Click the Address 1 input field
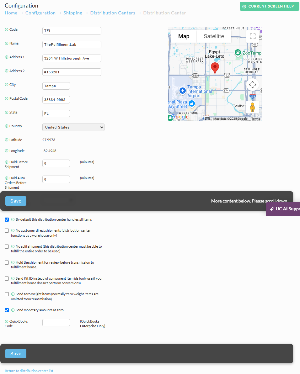The height and width of the screenshot is (374, 300). [x=72, y=58]
